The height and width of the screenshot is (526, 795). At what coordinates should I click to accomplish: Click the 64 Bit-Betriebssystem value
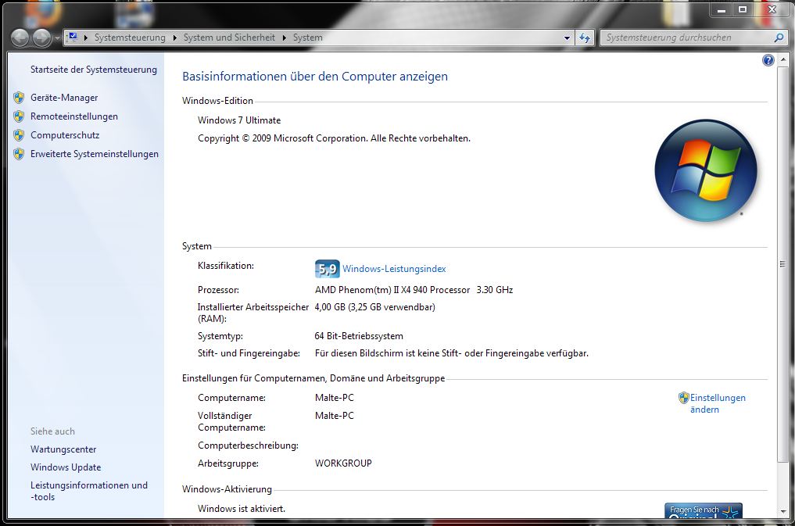pyautogui.click(x=359, y=336)
